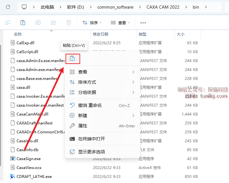Click the toolbar paste clipboard icon
This screenshot has width=229, height=183.
click(x=23, y=23)
